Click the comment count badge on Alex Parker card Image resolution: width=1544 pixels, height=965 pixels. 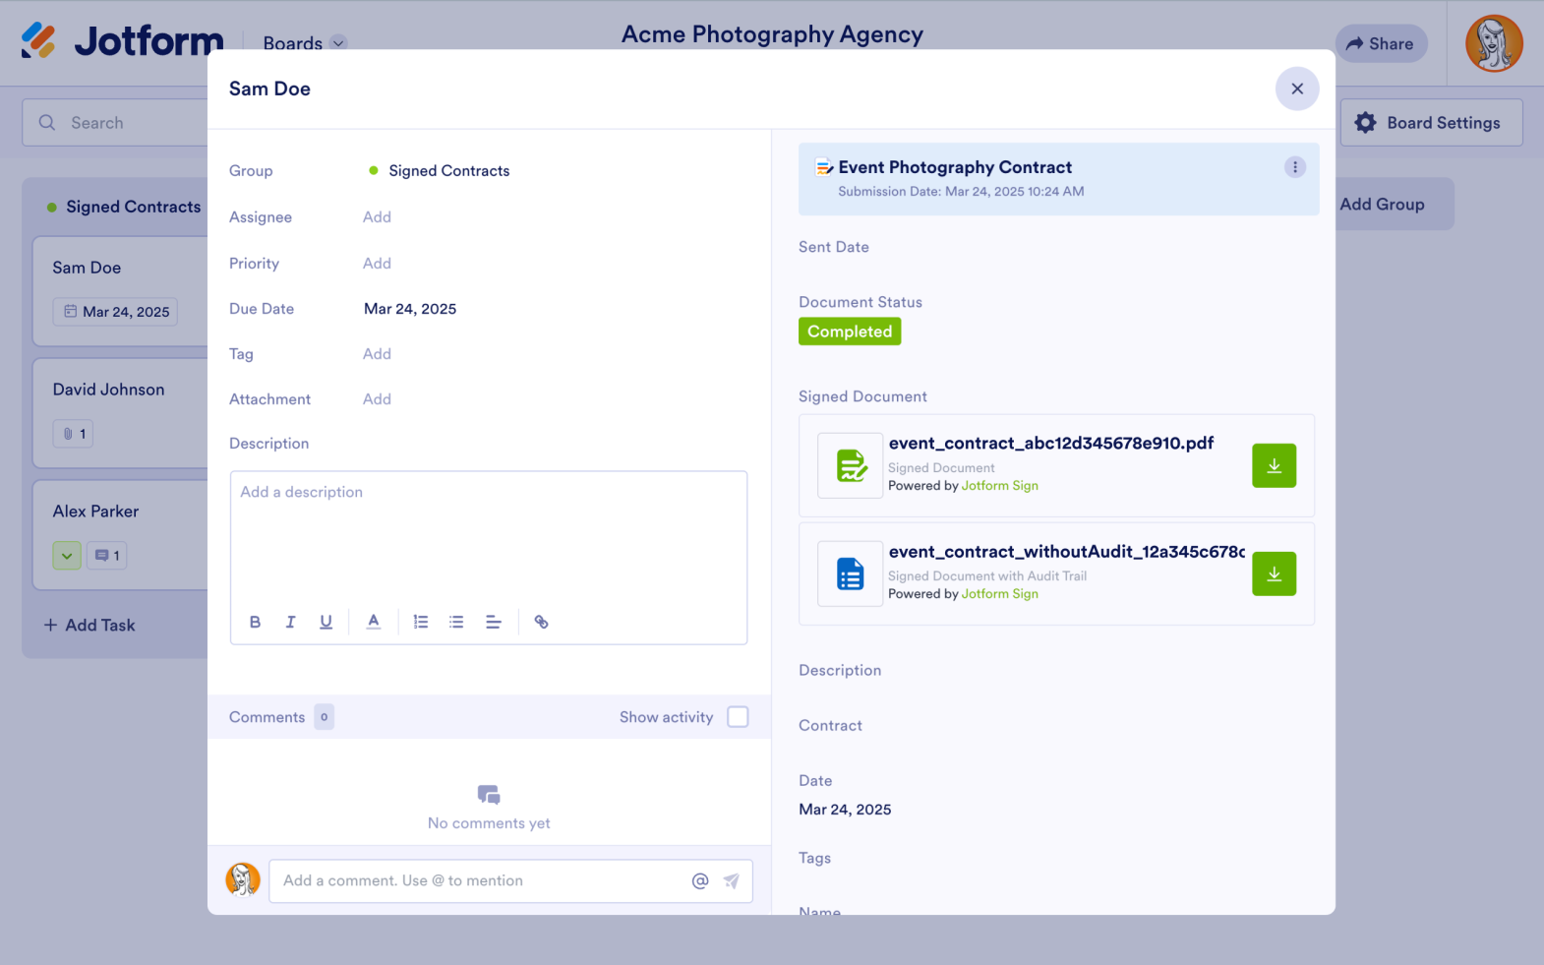(x=107, y=556)
